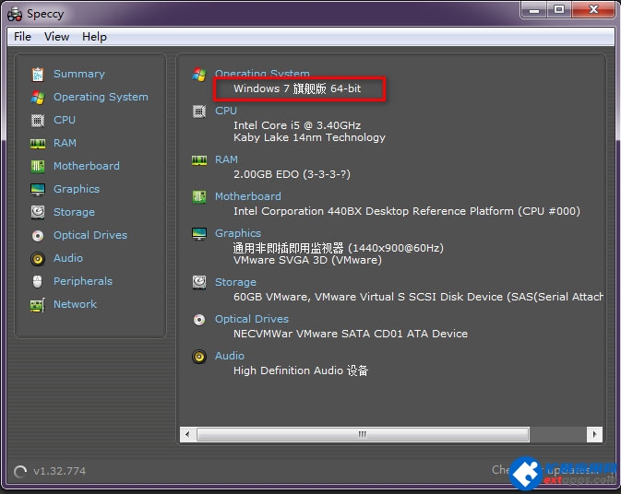
Task: Click the Audio speaker icon in sidebar
Action: pyautogui.click(x=38, y=259)
